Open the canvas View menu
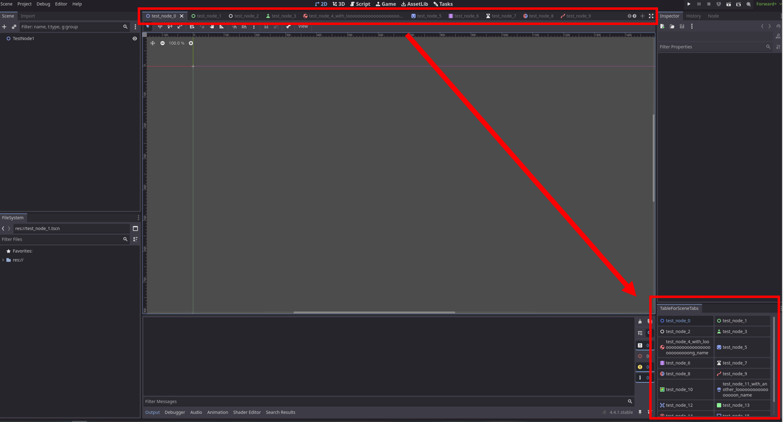The image size is (783, 422). point(303,26)
